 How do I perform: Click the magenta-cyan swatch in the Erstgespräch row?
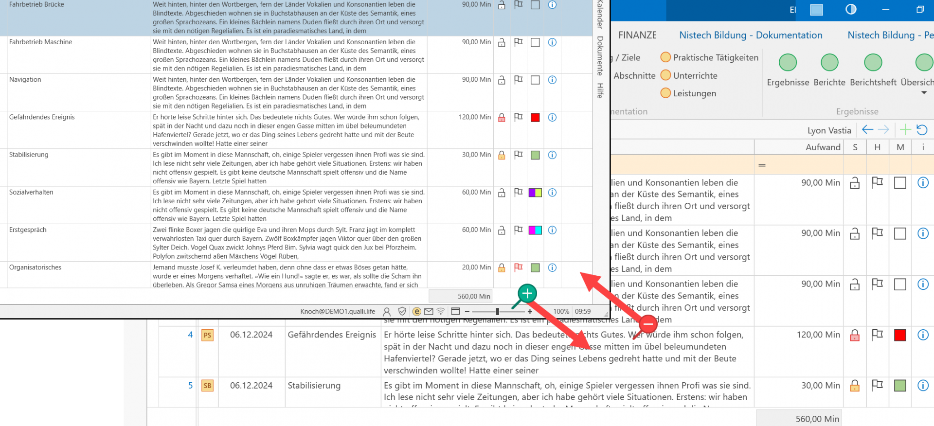point(535,230)
